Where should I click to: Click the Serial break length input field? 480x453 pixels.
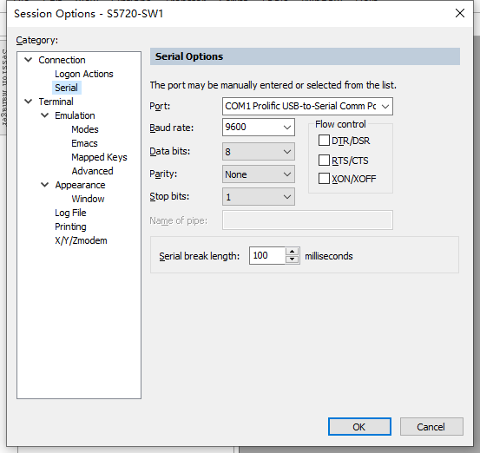267,256
